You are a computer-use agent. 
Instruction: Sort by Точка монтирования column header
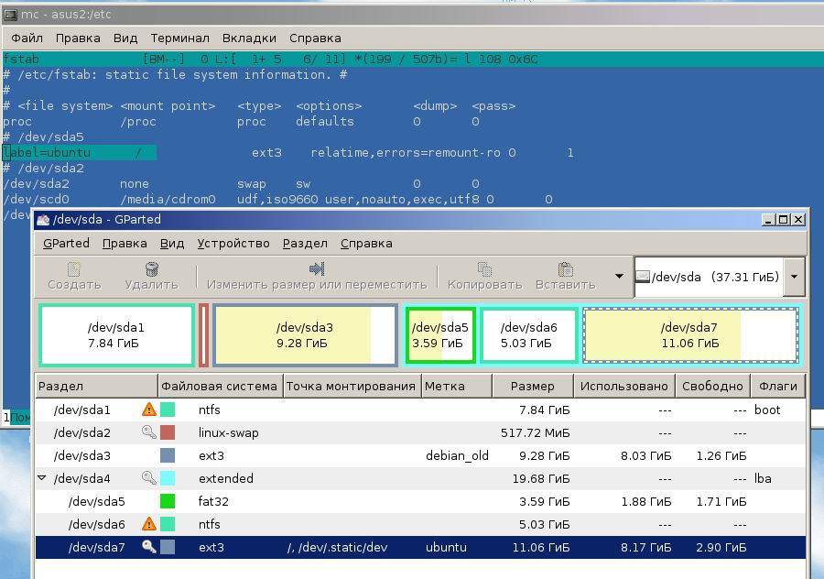point(352,386)
